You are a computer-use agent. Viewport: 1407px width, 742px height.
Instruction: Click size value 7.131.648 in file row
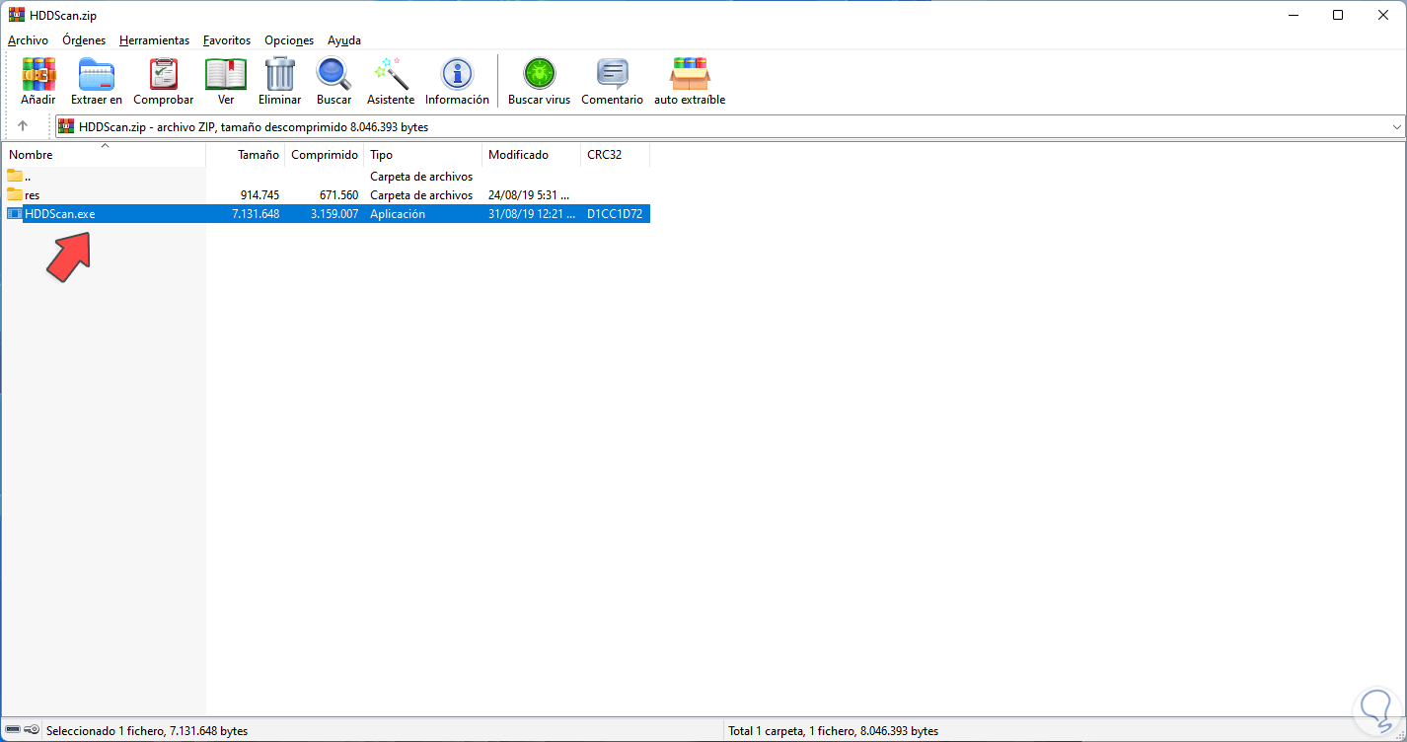coord(256,213)
